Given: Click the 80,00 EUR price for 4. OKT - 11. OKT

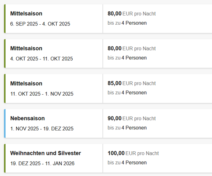Looking at the screenshot, I should [x=132, y=49].
